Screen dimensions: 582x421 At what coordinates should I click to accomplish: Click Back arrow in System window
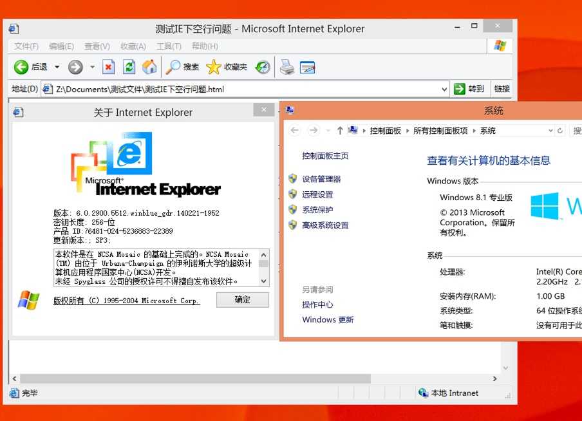(x=295, y=130)
